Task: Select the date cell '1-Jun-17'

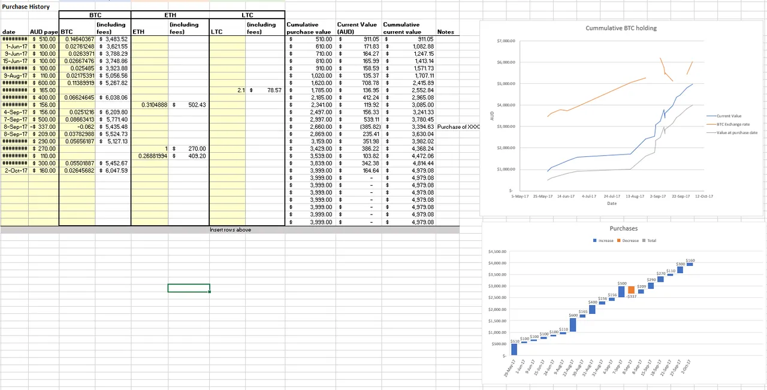Action: click(15, 46)
